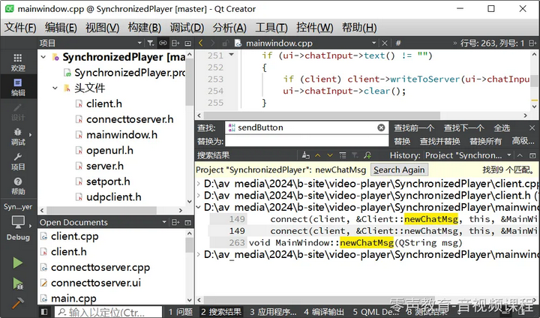The image size is (540, 318).
Task: Expand the client.cpp search result group
Action: [x=199, y=184]
